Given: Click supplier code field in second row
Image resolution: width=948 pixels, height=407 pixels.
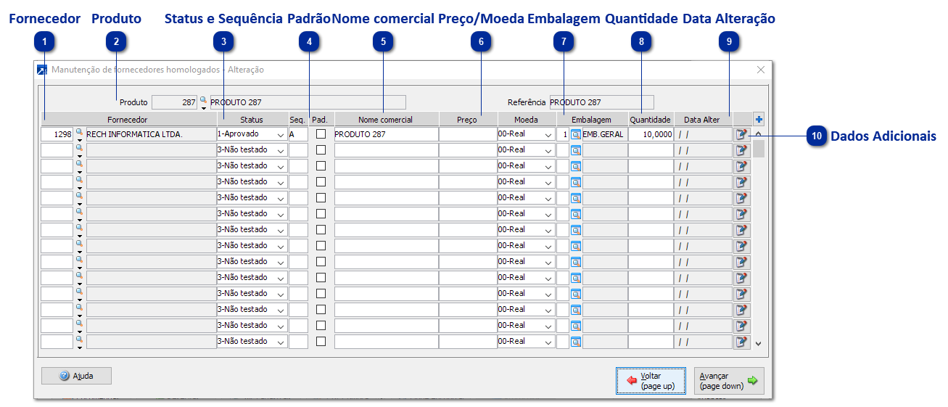Looking at the screenshot, I should 57,150.
